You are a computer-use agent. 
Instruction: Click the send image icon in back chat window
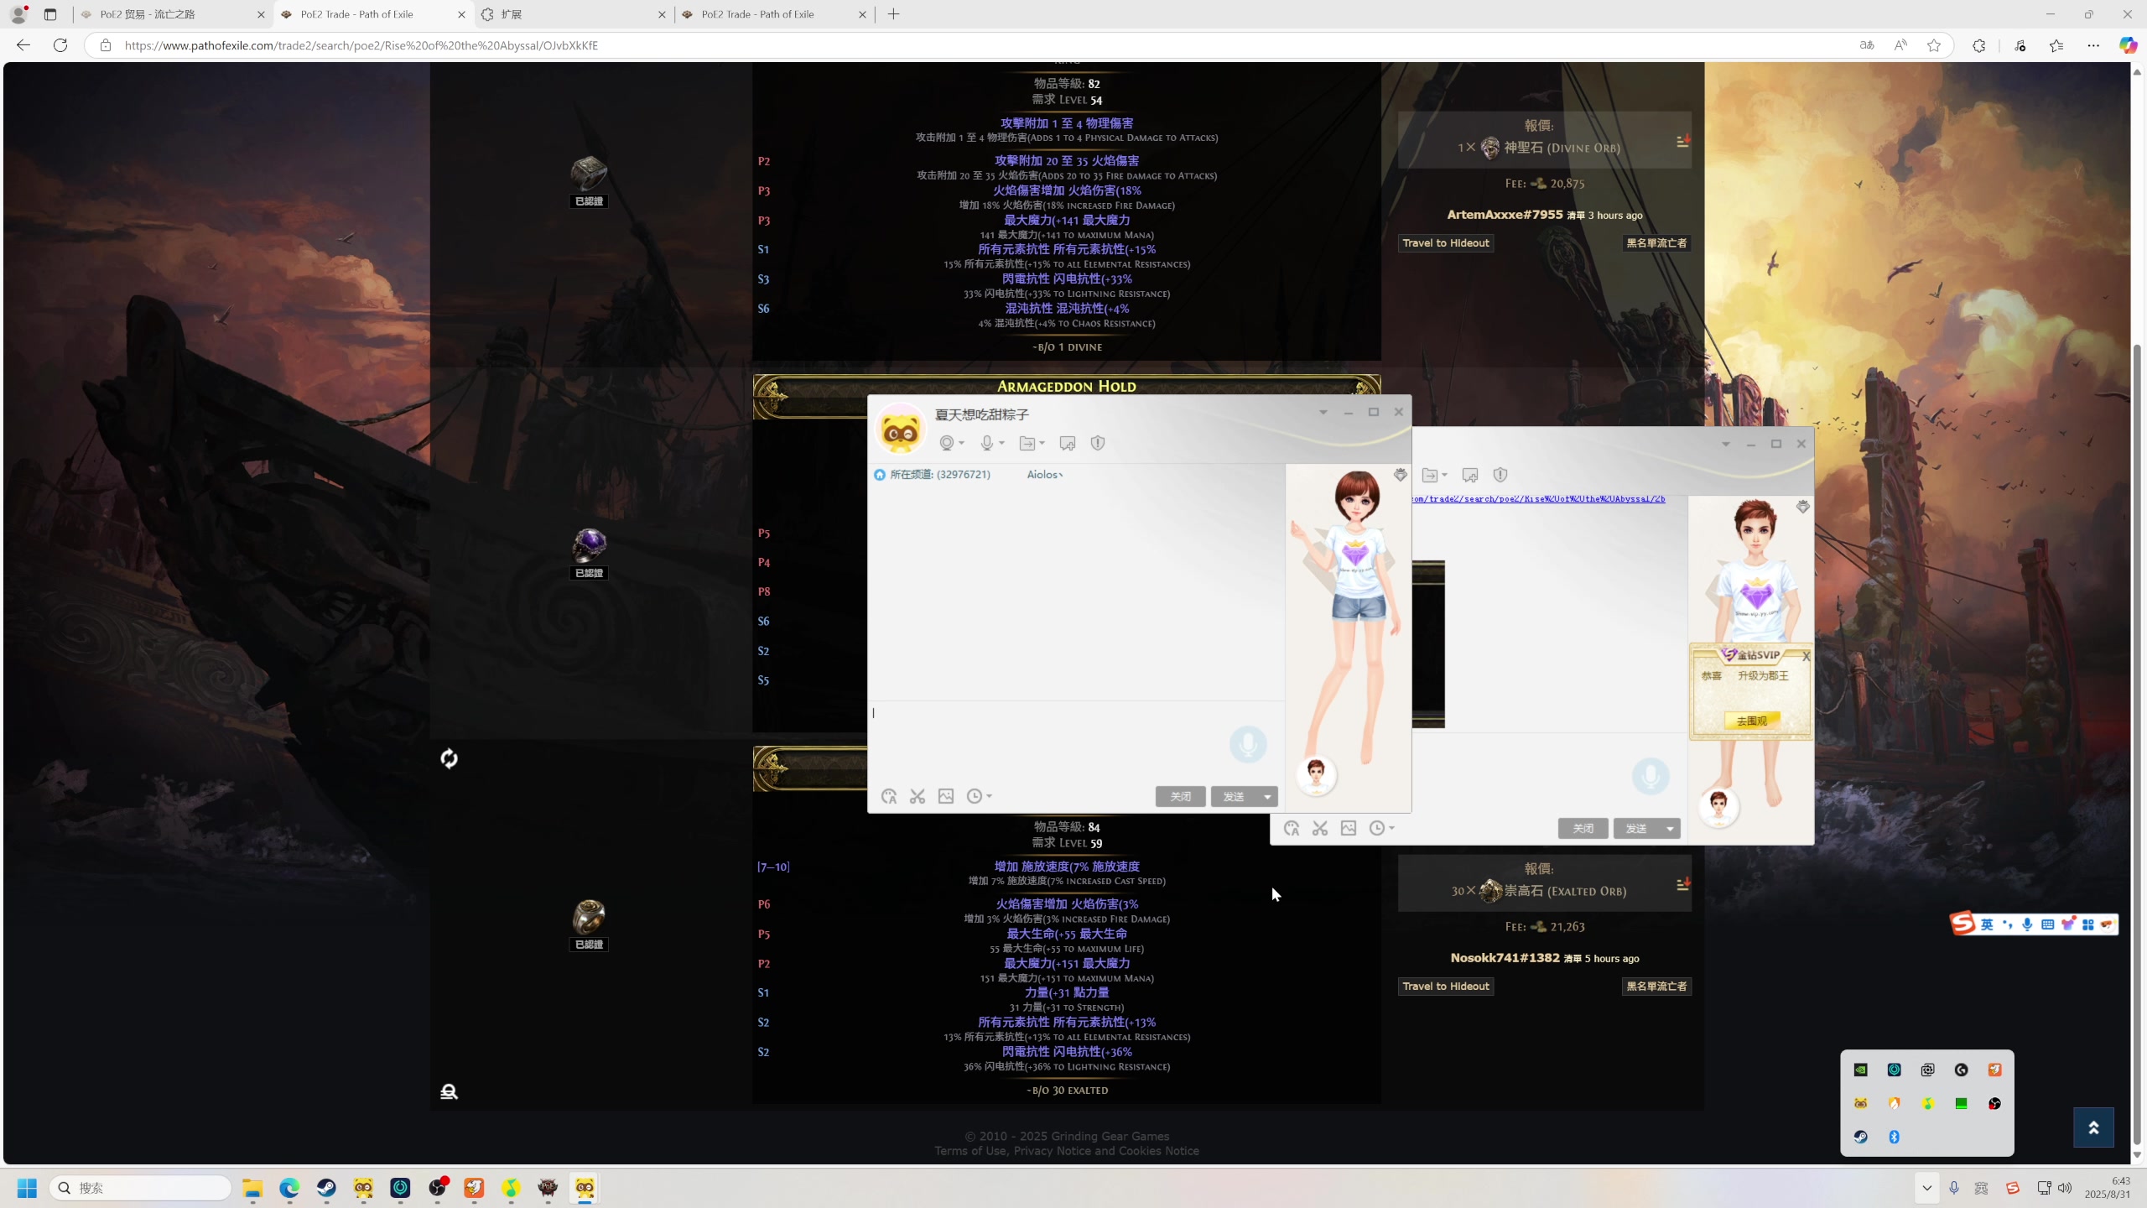pos(1349,828)
